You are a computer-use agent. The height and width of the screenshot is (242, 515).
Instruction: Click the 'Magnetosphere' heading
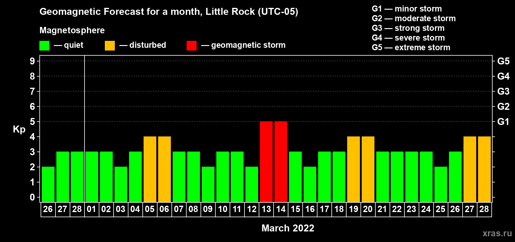click(72, 31)
